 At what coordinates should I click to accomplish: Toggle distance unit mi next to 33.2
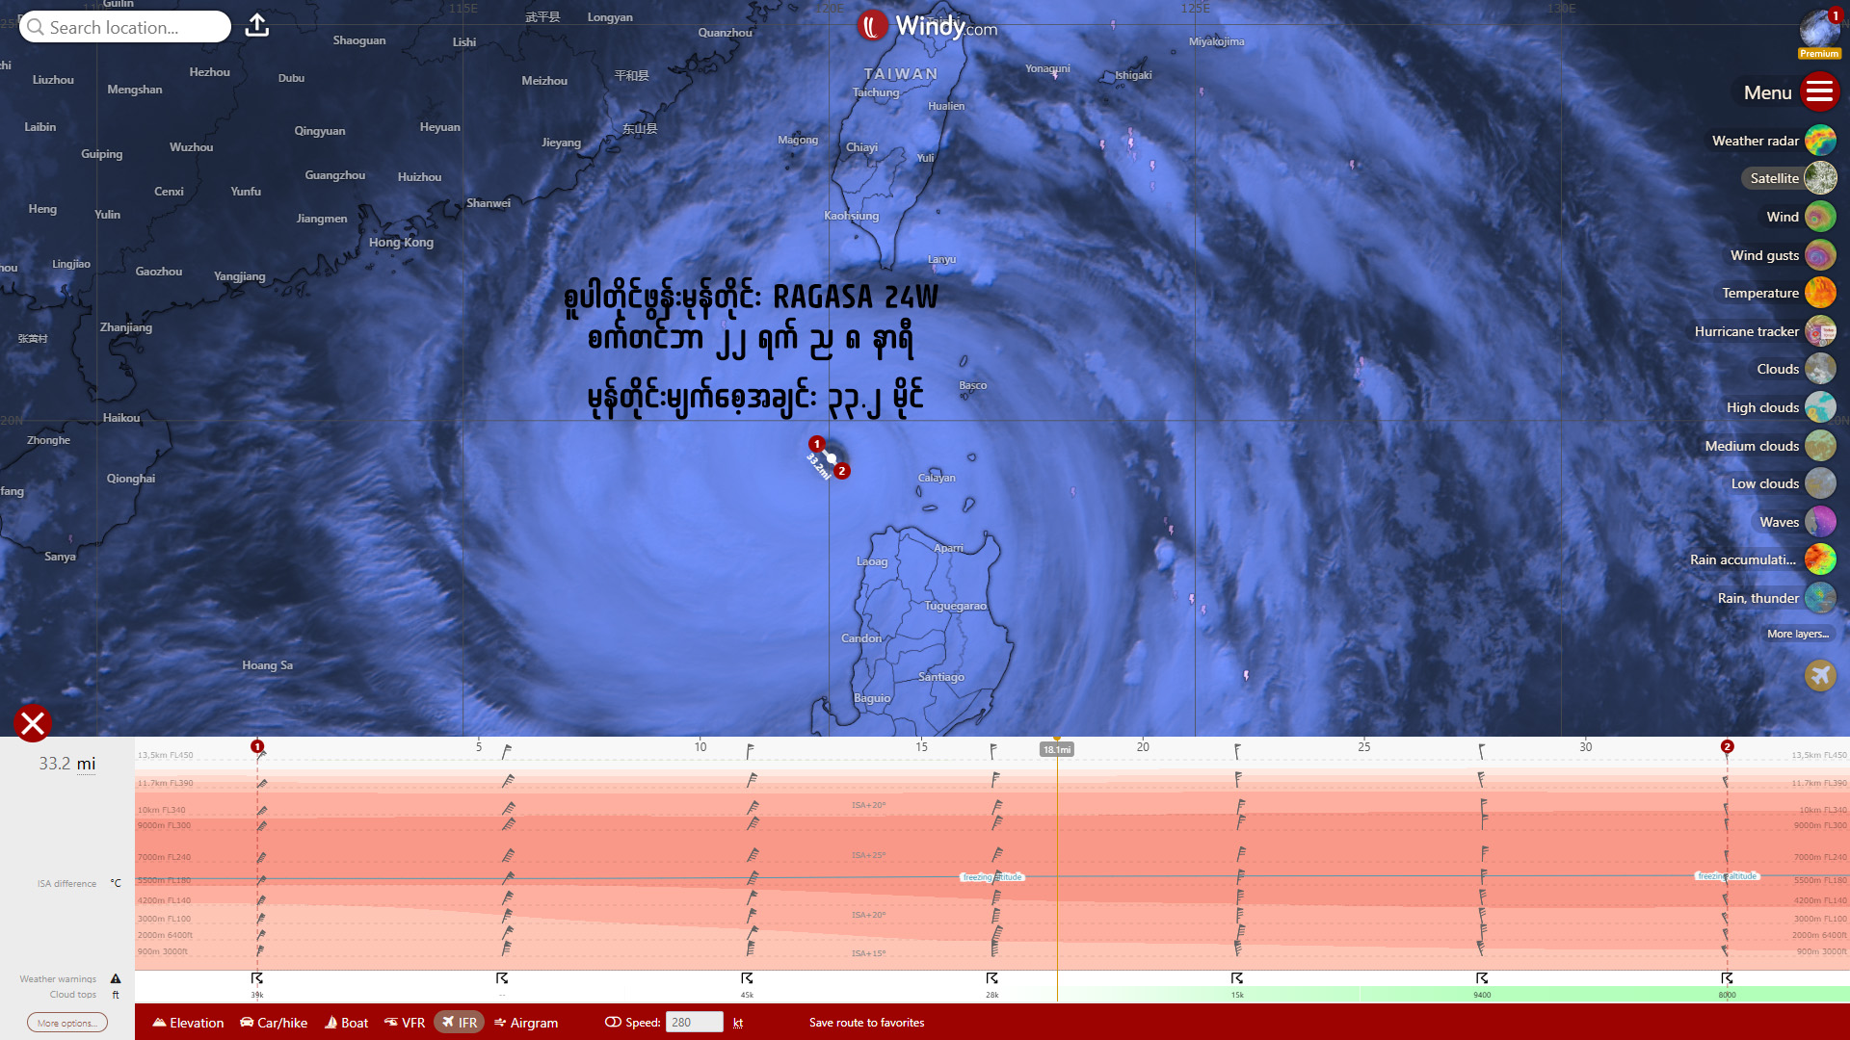[x=87, y=764]
